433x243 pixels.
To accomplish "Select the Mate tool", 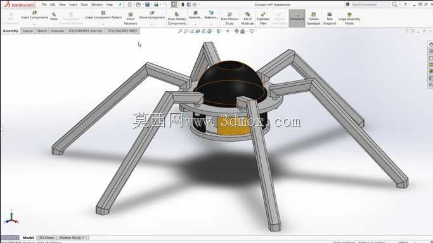I will pyautogui.click(x=54, y=16).
